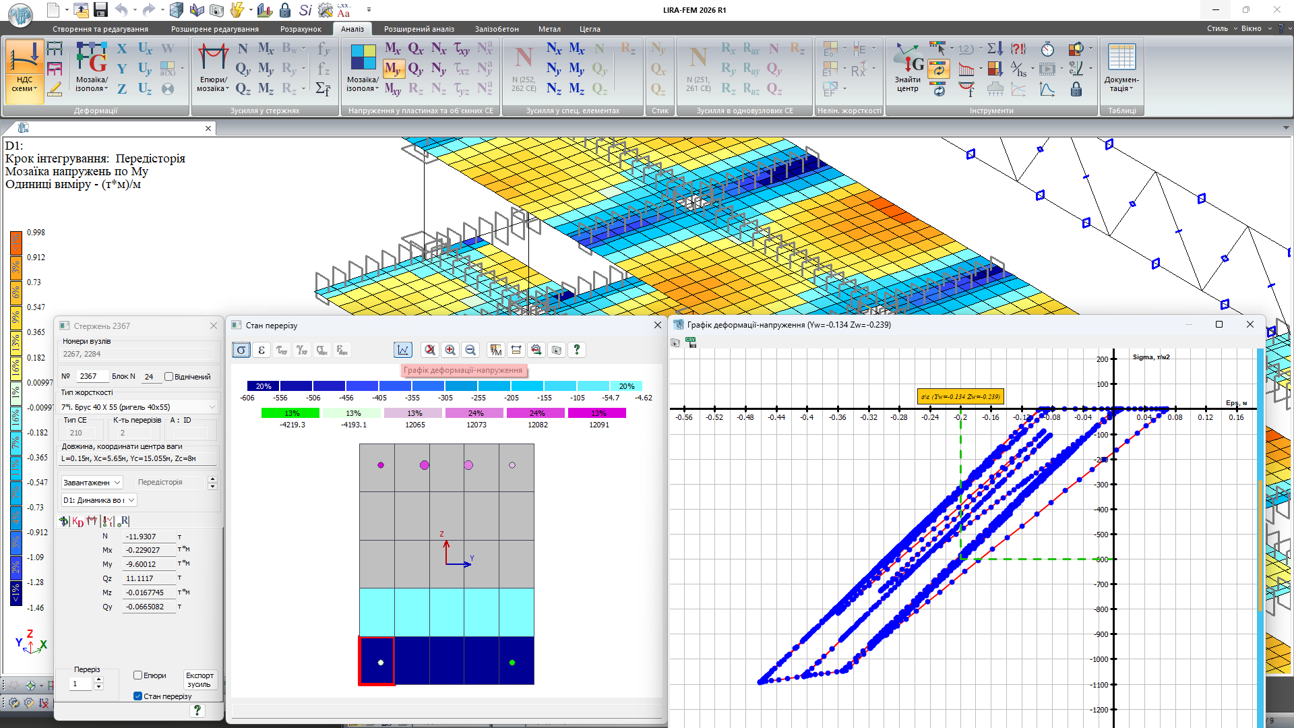Viewport: 1294px width, 728px height.
Task: Click the bright green 13% color swatch
Action: coord(292,413)
